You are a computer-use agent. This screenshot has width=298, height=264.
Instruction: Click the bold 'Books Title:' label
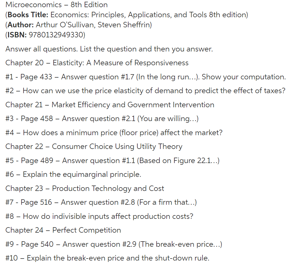pos(28,15)
